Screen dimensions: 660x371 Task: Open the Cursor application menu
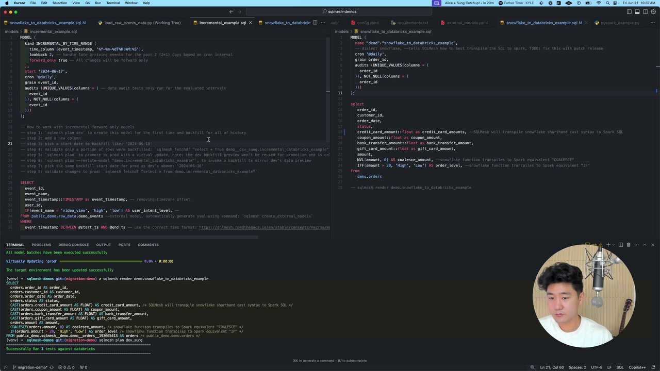coord(20,3)
